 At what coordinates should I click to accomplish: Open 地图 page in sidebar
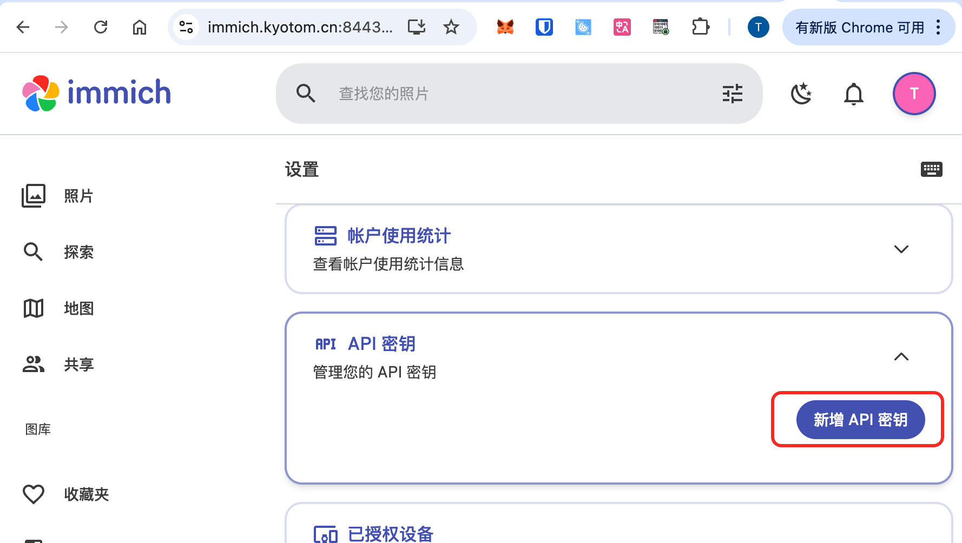(x=78, y=308)
